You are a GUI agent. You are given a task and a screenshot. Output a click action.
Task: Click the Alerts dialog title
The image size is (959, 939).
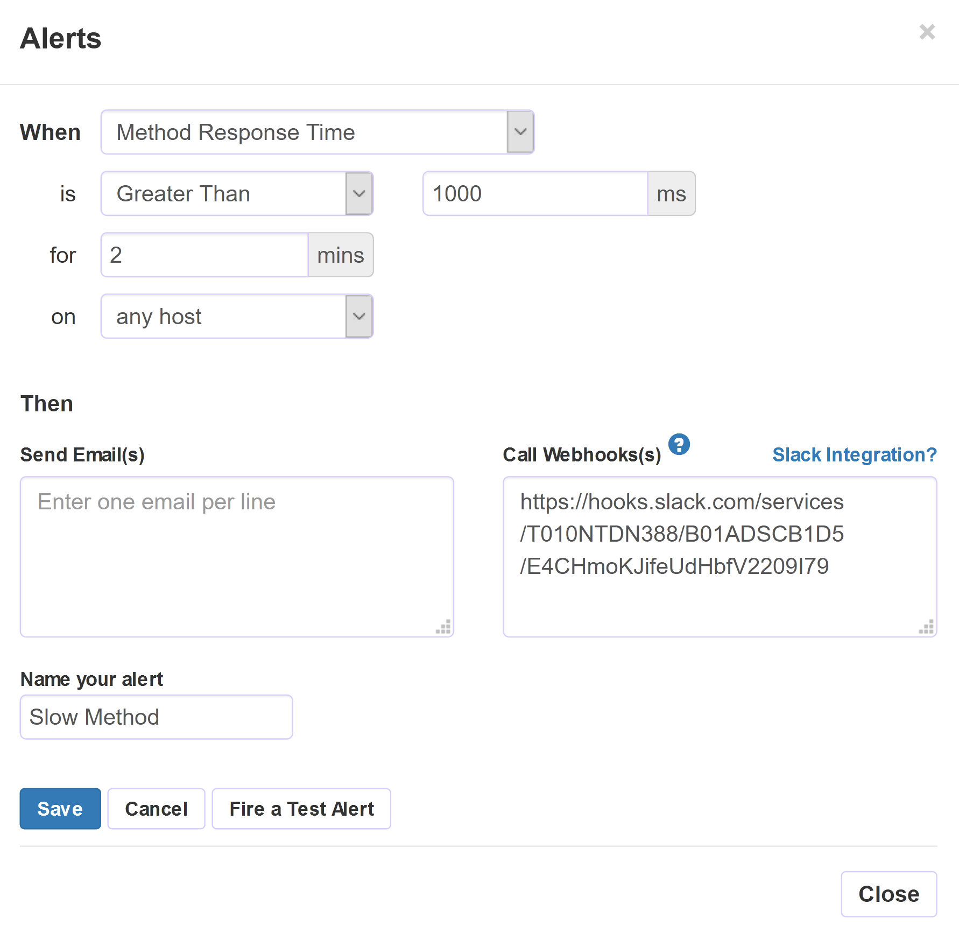(61, 39)
